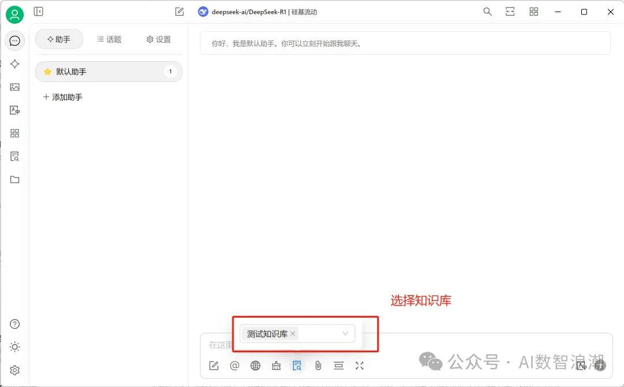Create a new topic with pencil icon
Screen dimensions: 624x387
(180, 12)
